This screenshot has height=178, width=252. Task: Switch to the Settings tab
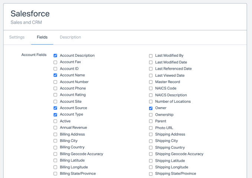tap(17, 37)
